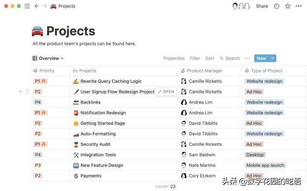Go forward with the right arrow
Screen dimensions: 307x191
click(x=44, y=6)
